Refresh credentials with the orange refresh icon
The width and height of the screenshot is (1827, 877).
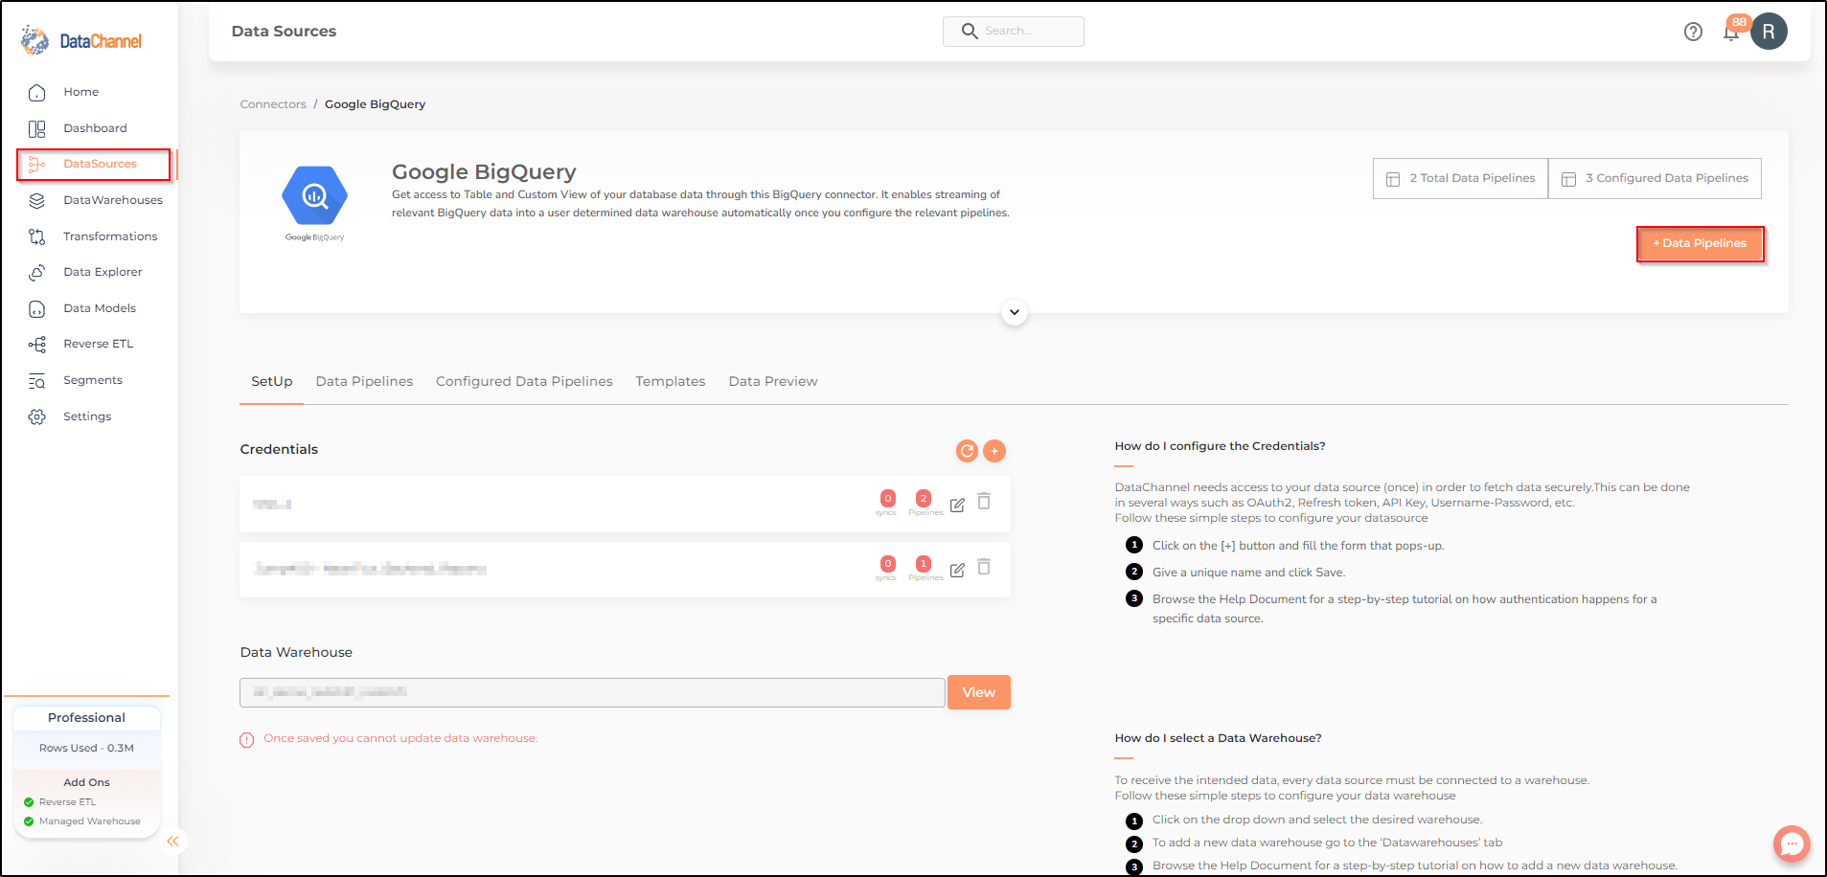pyautogui.click(x=967, y=451)
